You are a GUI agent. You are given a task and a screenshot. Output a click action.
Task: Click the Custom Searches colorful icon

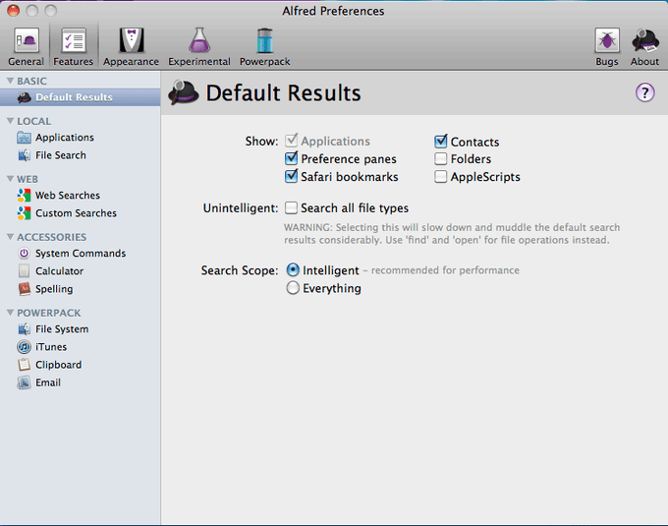24,213
